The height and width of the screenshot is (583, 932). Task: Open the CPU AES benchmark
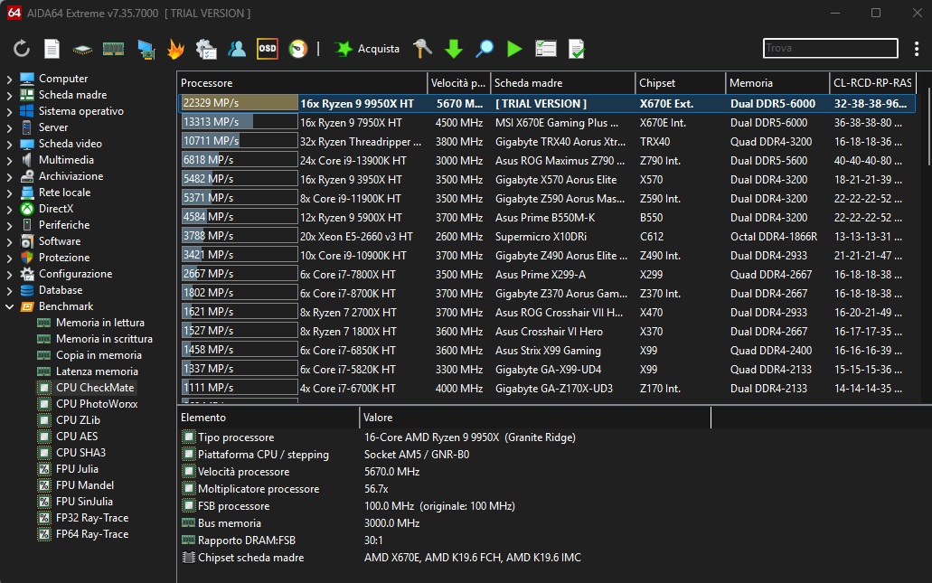click(77, 437)
